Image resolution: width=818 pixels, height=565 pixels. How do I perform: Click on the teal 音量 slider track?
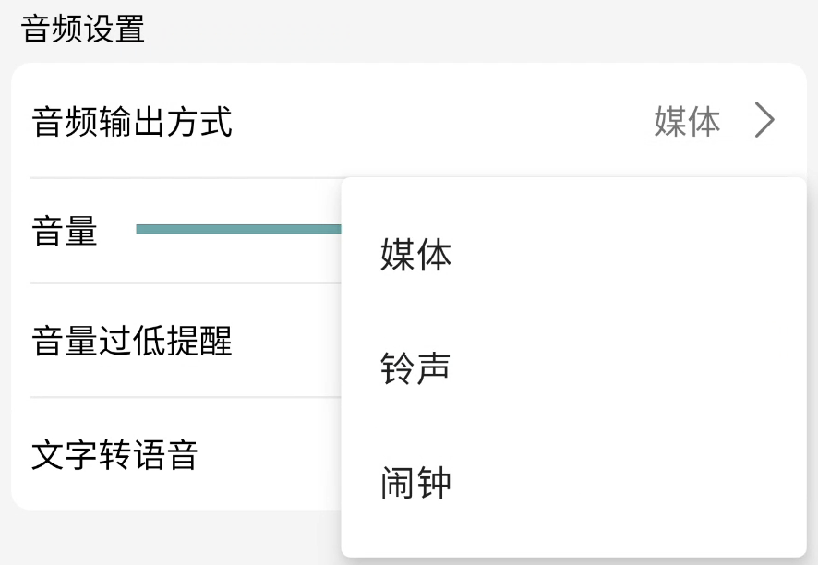[238, 229]
